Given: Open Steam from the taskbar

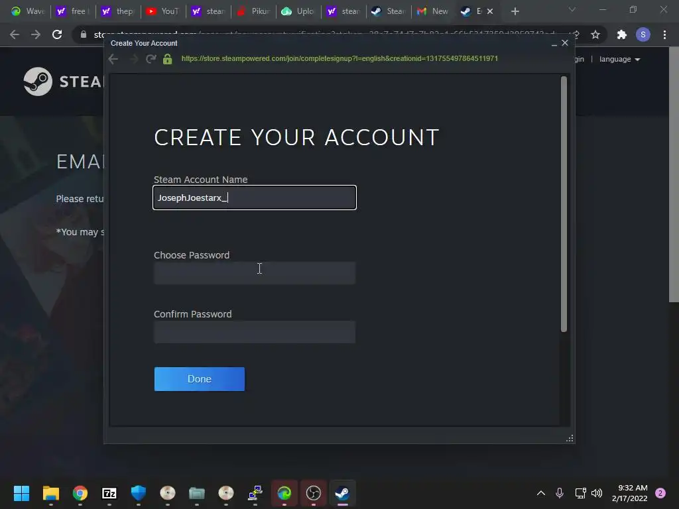Looking at the screenshot, I should click(x=343, y=493).
